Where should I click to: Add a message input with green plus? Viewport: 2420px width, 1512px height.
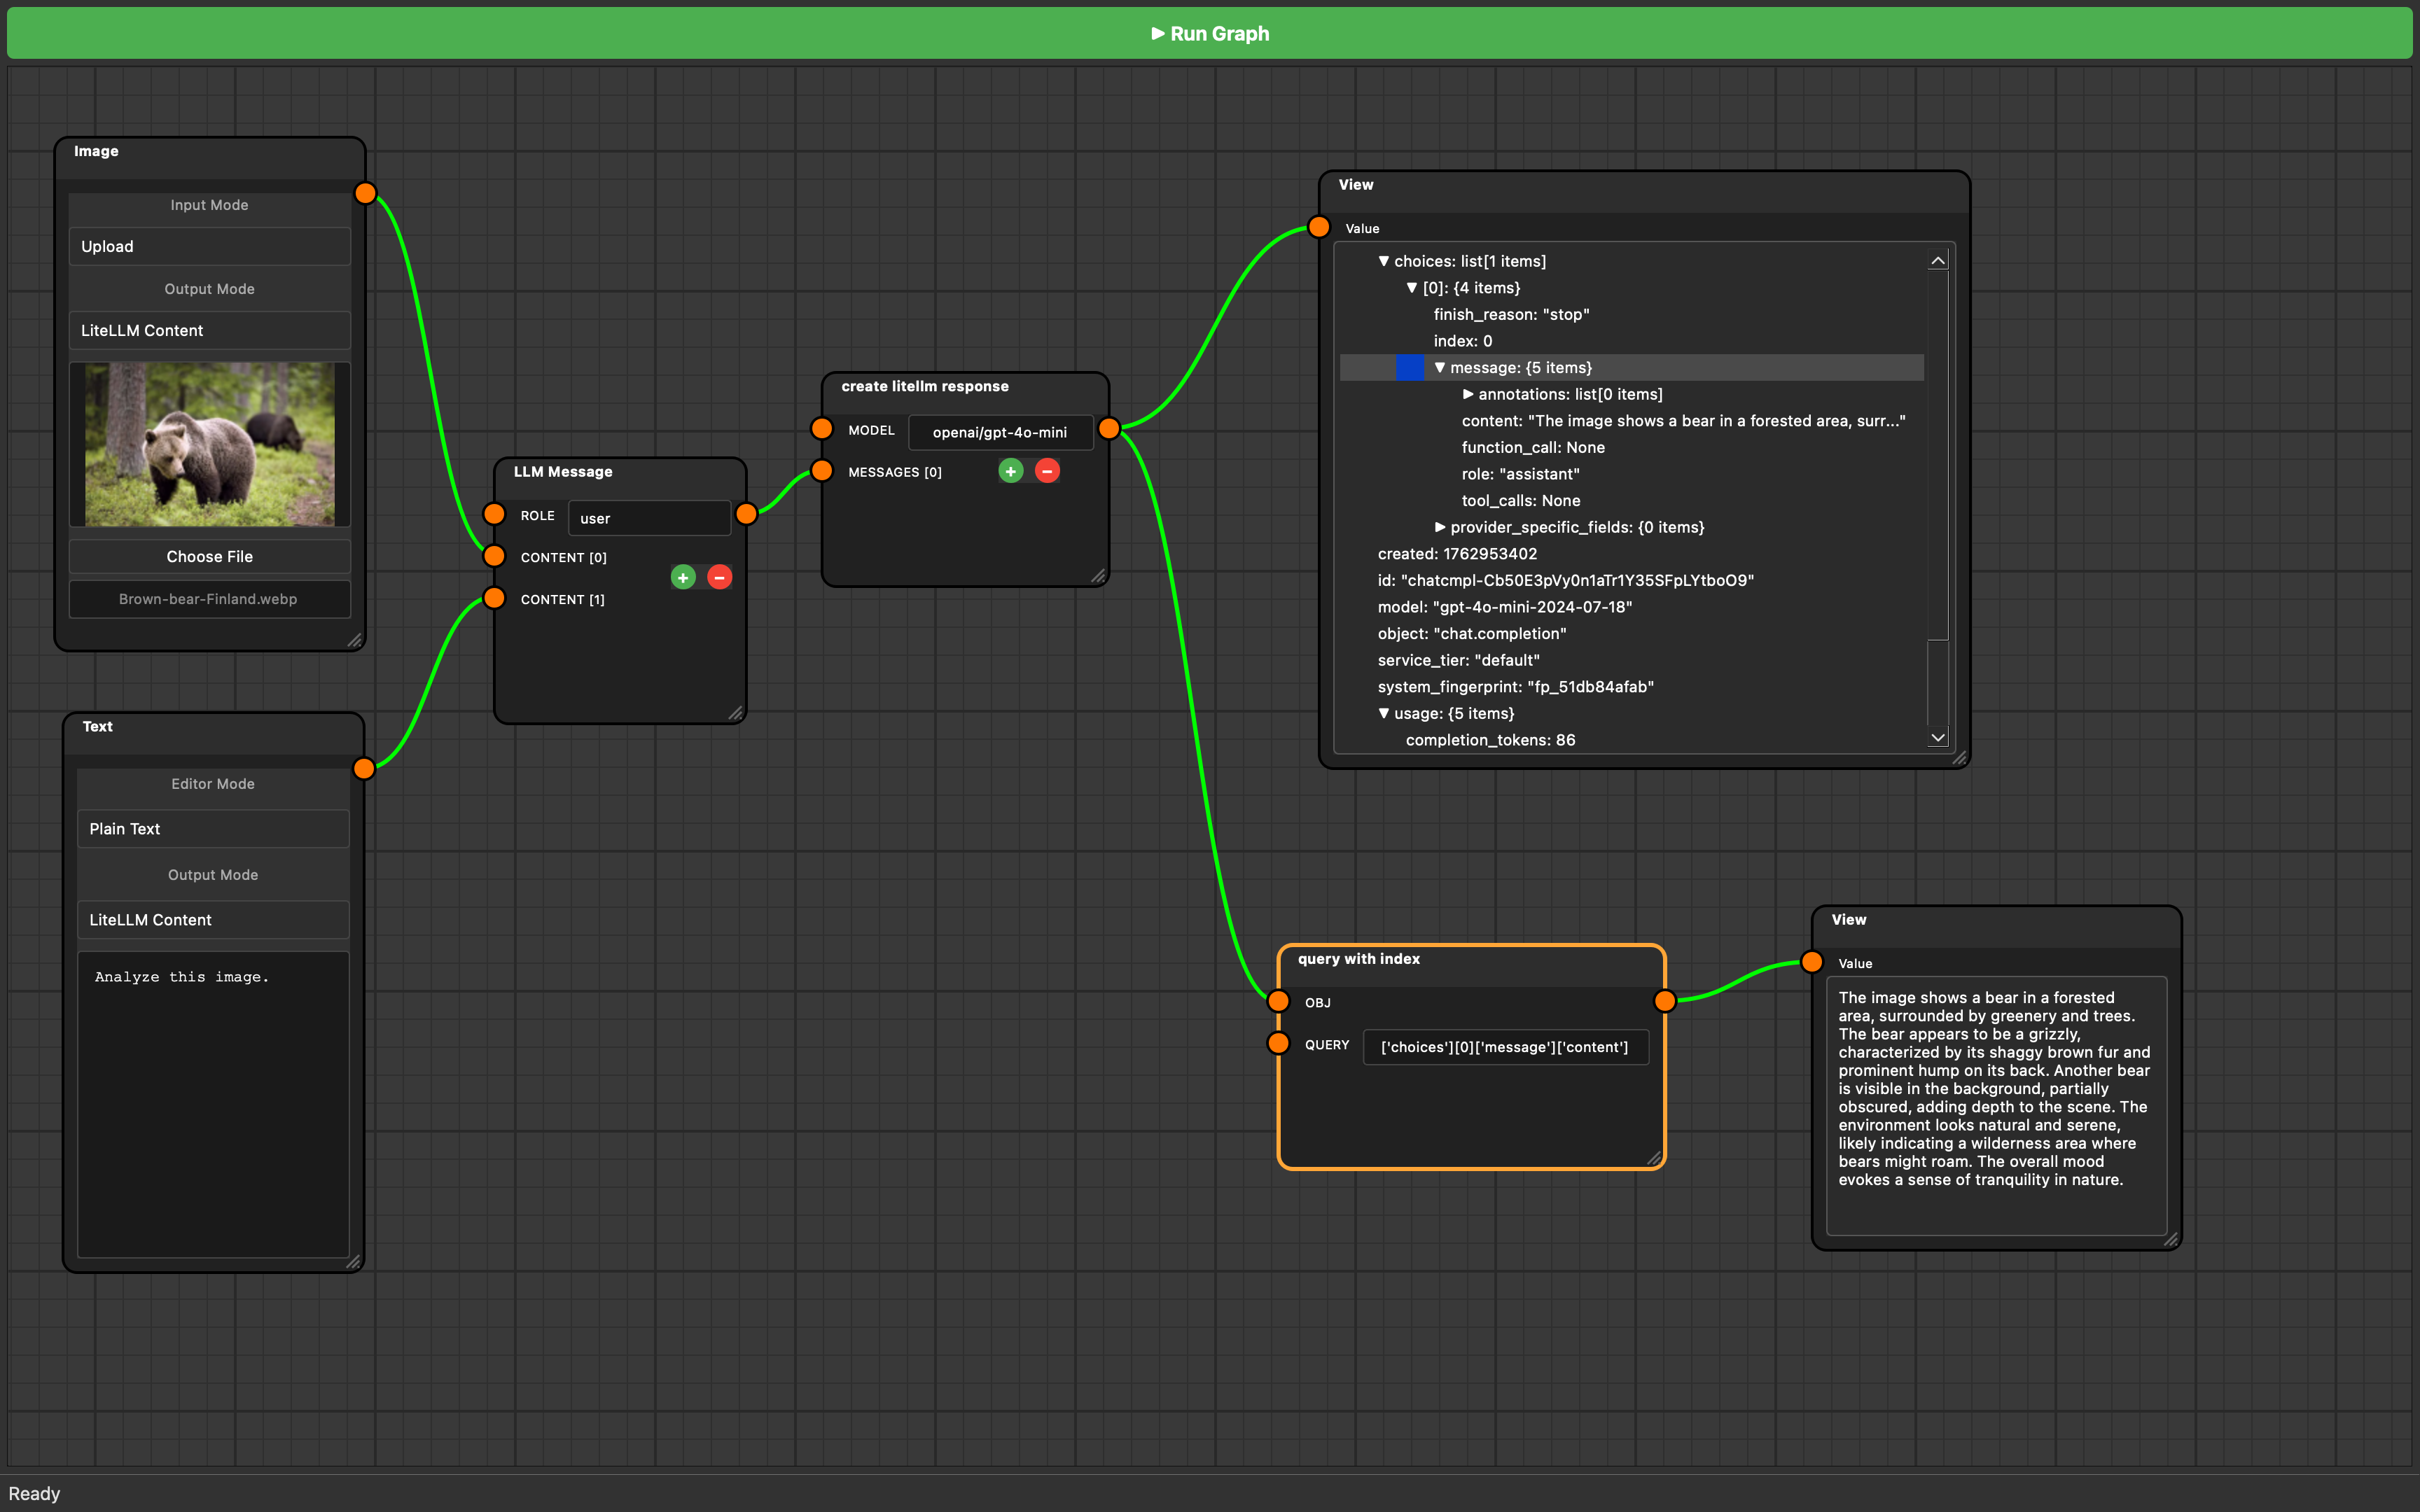click(x=1010, y=471)
